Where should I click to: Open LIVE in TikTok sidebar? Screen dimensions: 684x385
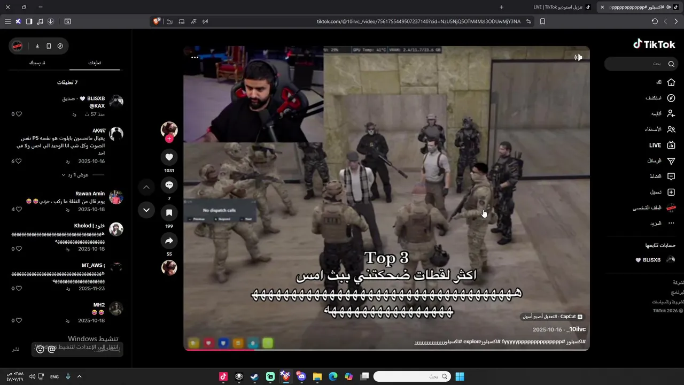(662, 145)
